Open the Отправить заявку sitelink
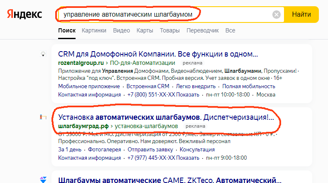Screen dimensions: 328x183 [x=150, y=150]
